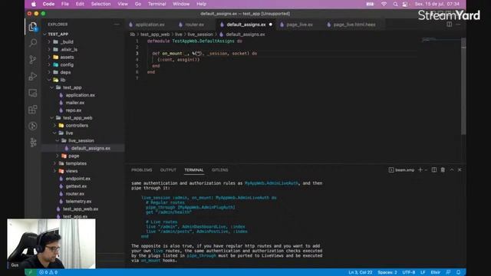Open remote window indicator in status bar
The width and height of the screenshot is (491, 276).
[31, 272]
